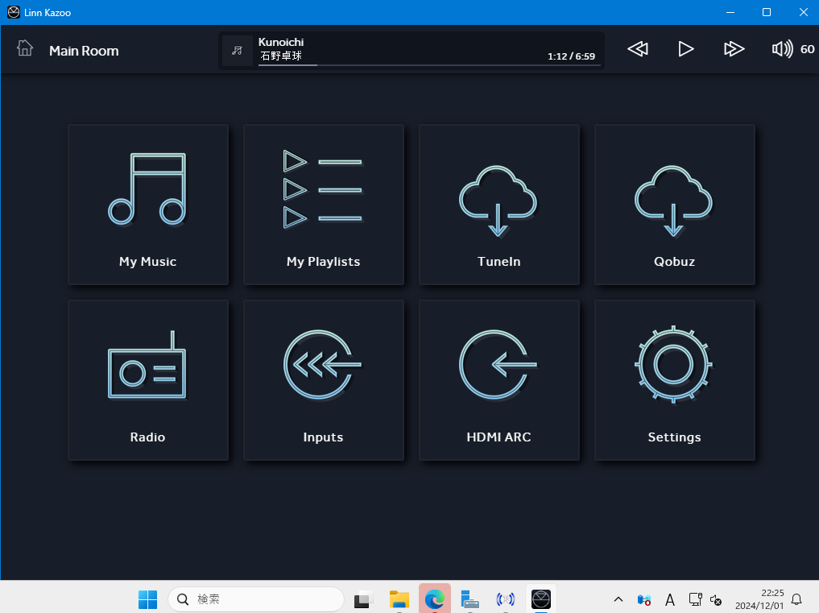Click the taskbar search box
The height and width of the screenshot is (613, 819).
pos(256,599)
